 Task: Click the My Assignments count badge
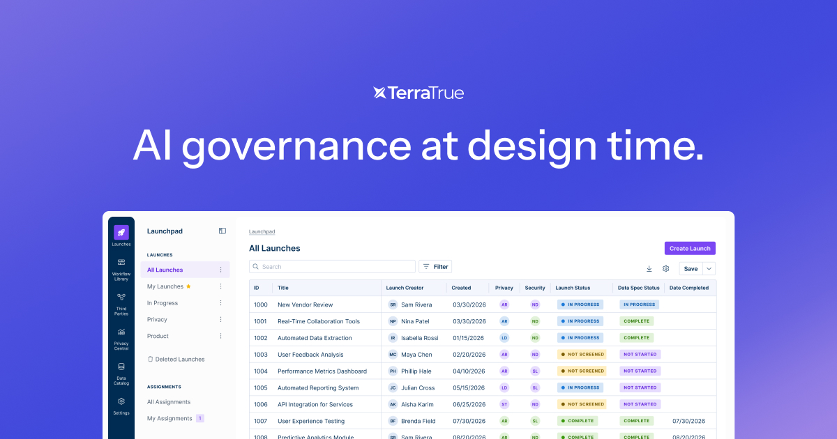[200, 419]
